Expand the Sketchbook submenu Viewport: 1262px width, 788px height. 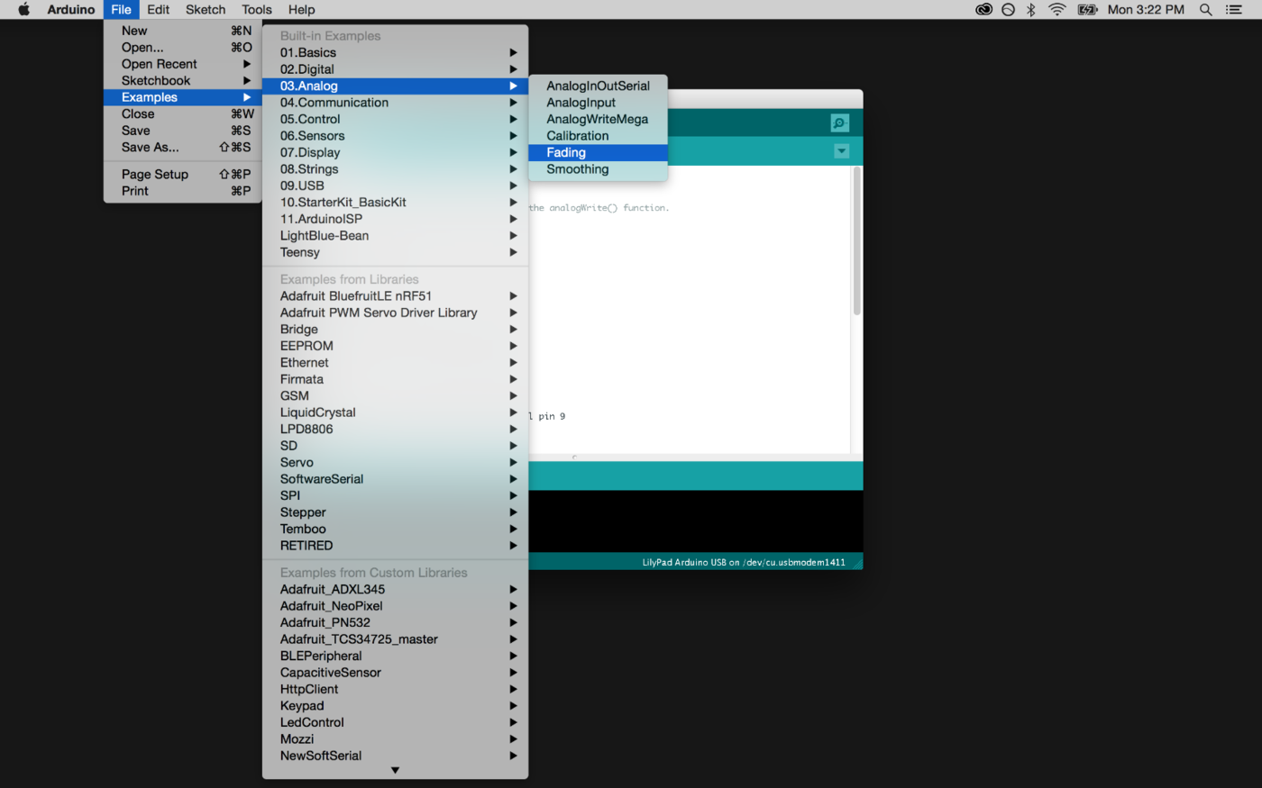coord(182,80)
